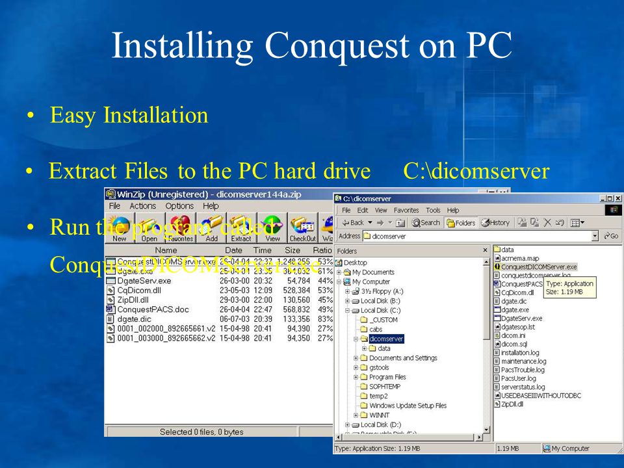
Task: Expand the WINNT folder node
Action: tap(356, 415)
